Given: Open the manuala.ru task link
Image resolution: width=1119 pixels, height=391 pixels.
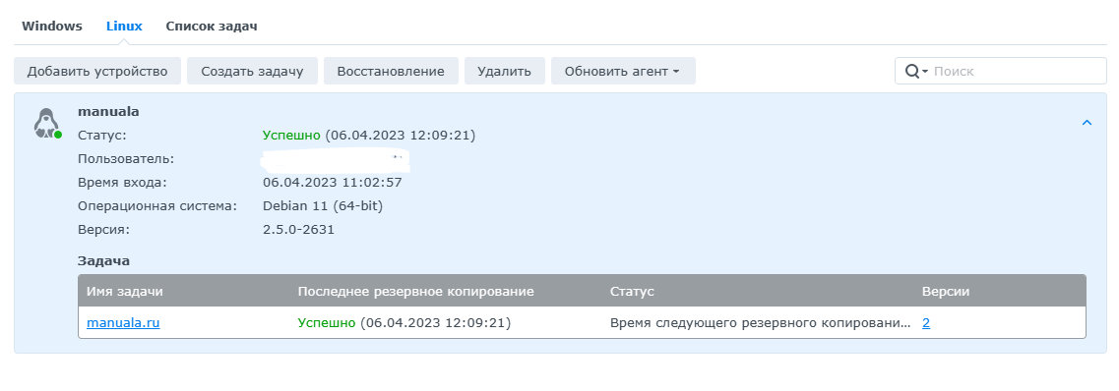Looking at the screenshot, I should tap(123, 322).
